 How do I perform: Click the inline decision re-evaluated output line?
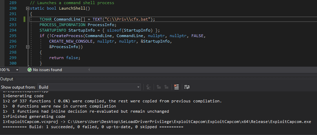coord(86,111)
